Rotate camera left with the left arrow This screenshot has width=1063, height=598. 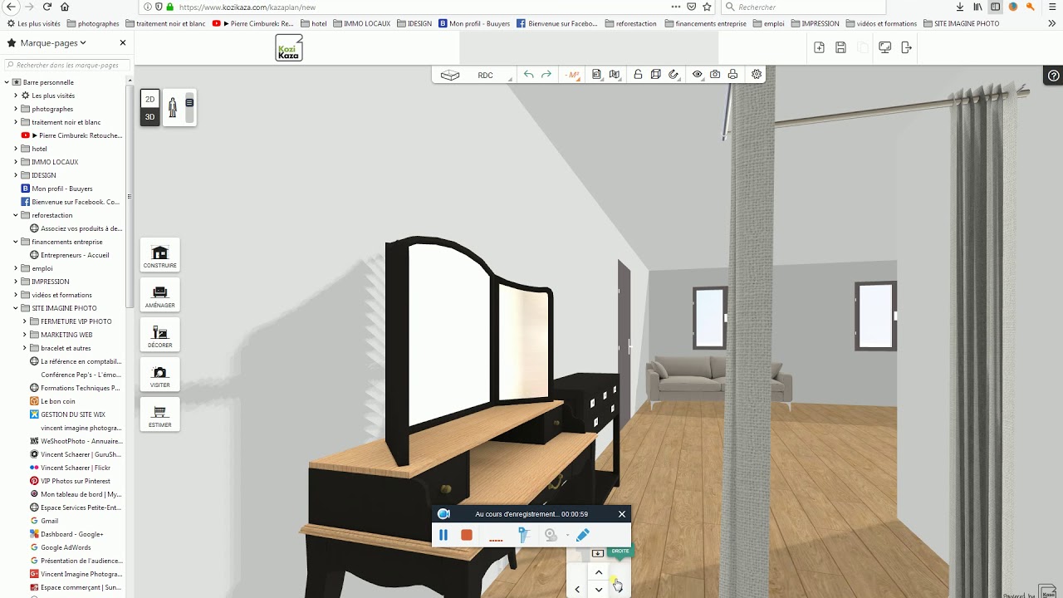[x=577, y=590]
